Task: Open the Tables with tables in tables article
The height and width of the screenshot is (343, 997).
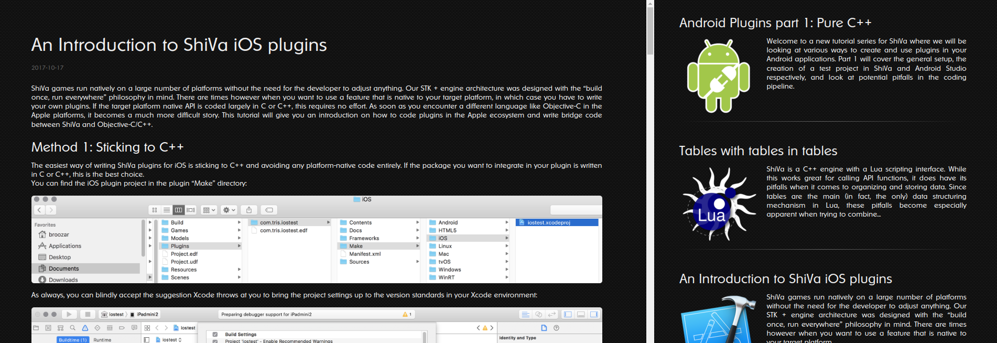Action: (758, 151)
